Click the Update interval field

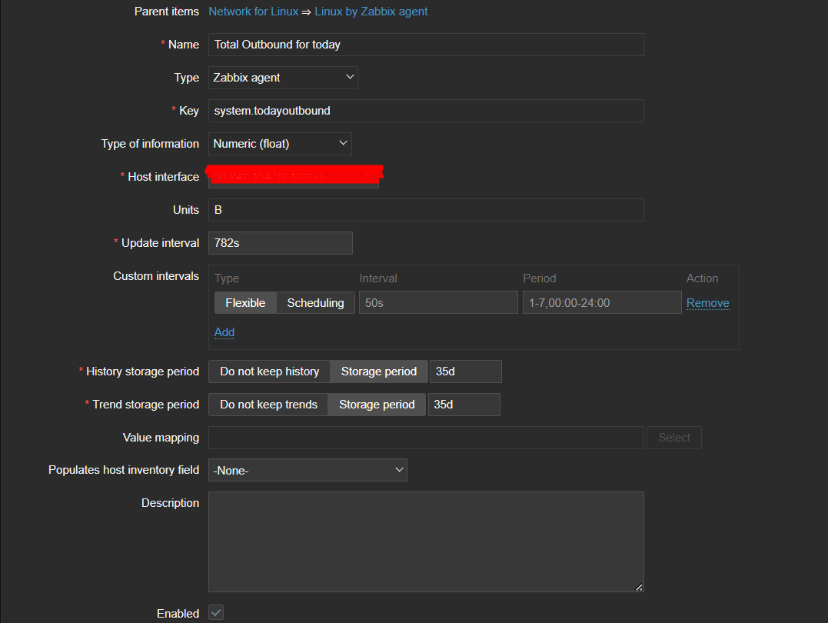tap(280, 243)
